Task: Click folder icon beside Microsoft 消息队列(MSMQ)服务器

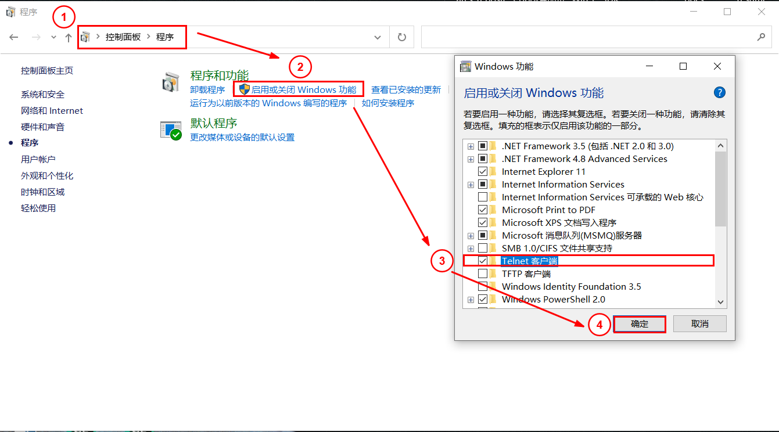Action: point(493,236)
